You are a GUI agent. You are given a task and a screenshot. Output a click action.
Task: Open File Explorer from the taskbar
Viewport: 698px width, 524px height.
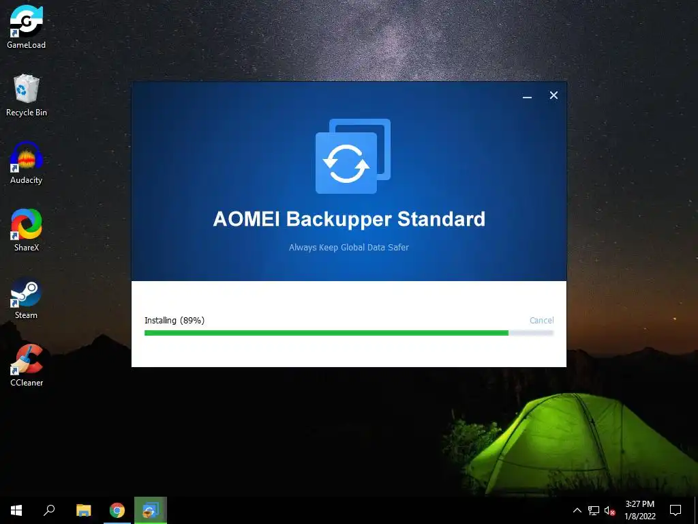tap(83, 510)
